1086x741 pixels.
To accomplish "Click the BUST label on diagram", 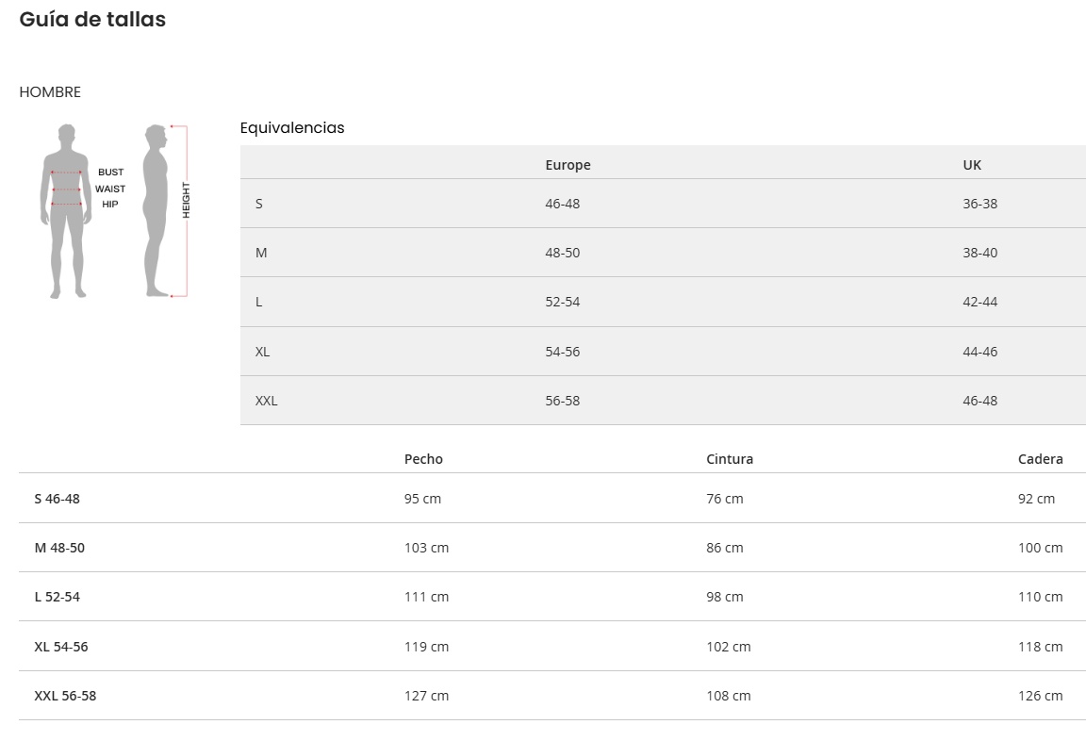I will click(110, 173).
